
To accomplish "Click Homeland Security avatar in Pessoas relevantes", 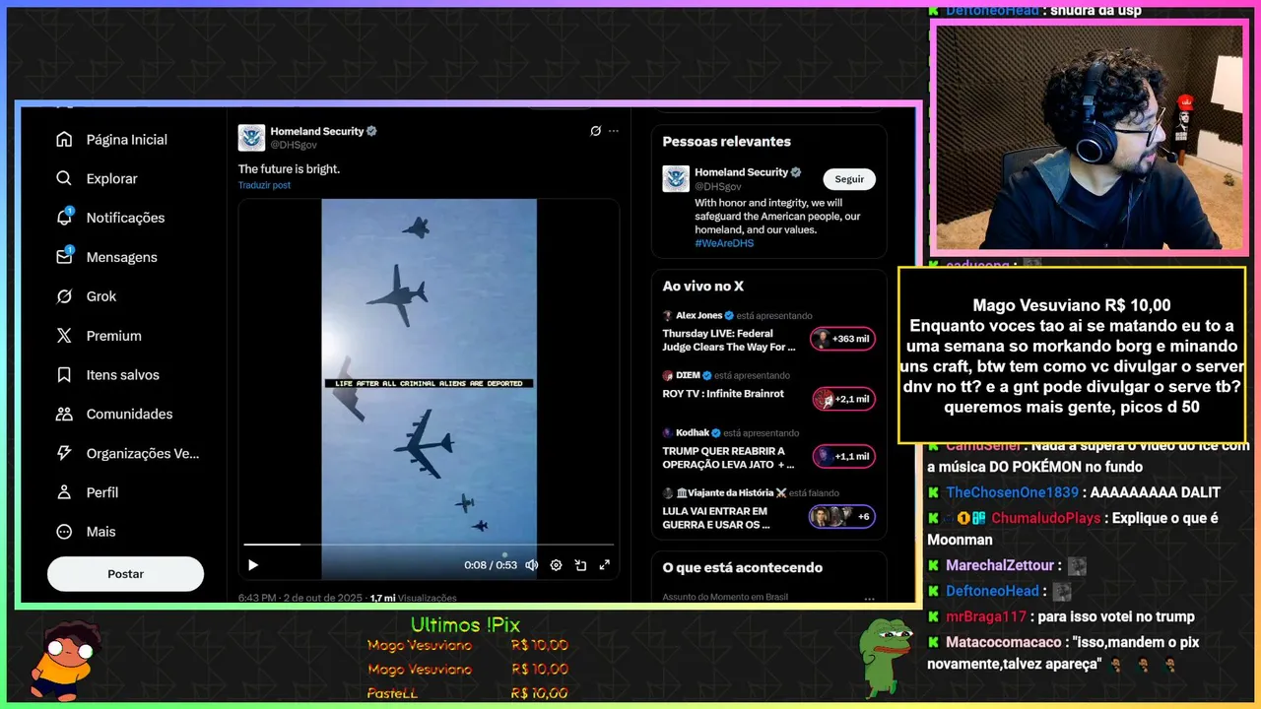I will click(x=675, y=178).
